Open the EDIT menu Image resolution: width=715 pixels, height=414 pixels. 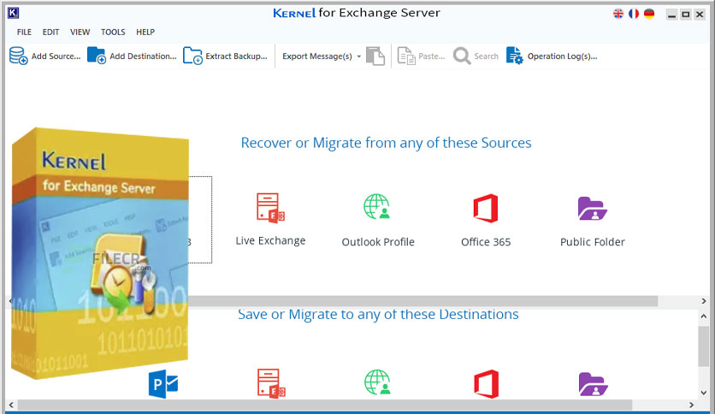(x=50, y=32)
